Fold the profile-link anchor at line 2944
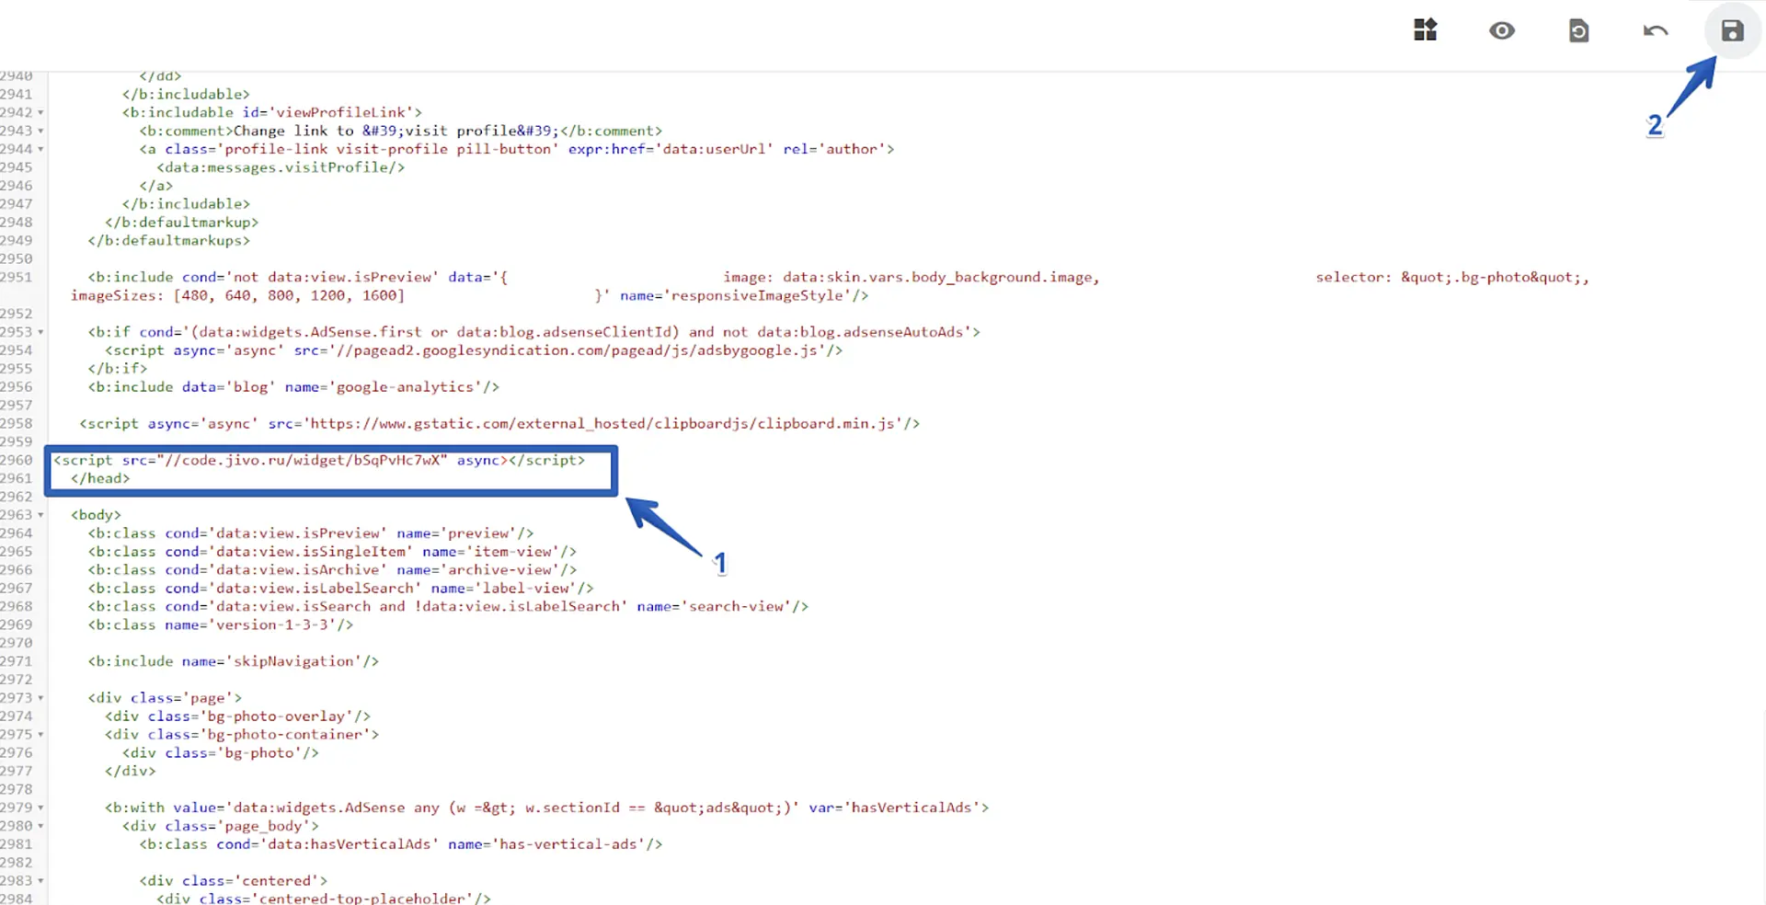 tap(40, 150)
